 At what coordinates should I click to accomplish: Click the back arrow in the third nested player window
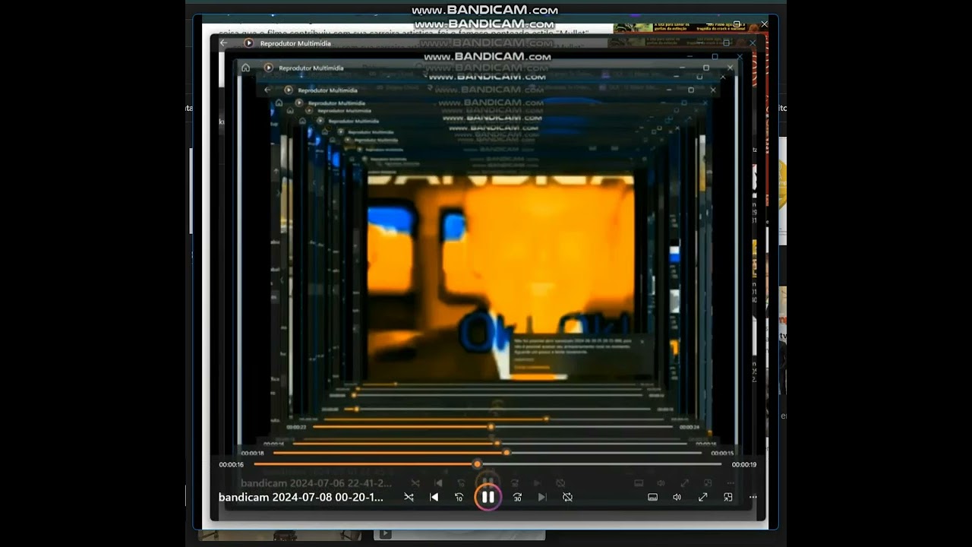267,90
